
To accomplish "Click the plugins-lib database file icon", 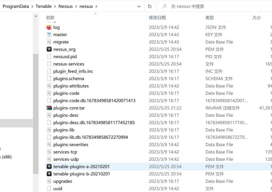I will (49, 130).
